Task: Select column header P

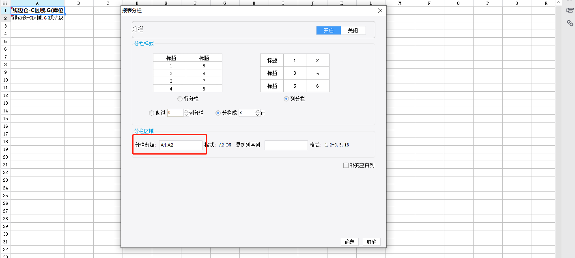Action: click(x=488, y=3)
